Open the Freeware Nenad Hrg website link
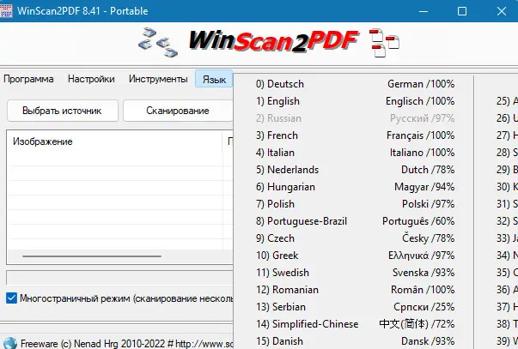518x349 pixels. coord(126,344)
